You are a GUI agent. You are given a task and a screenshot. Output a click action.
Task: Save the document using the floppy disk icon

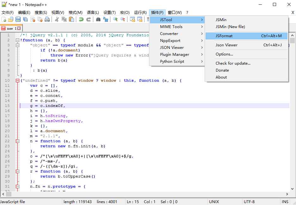point(18,20)
